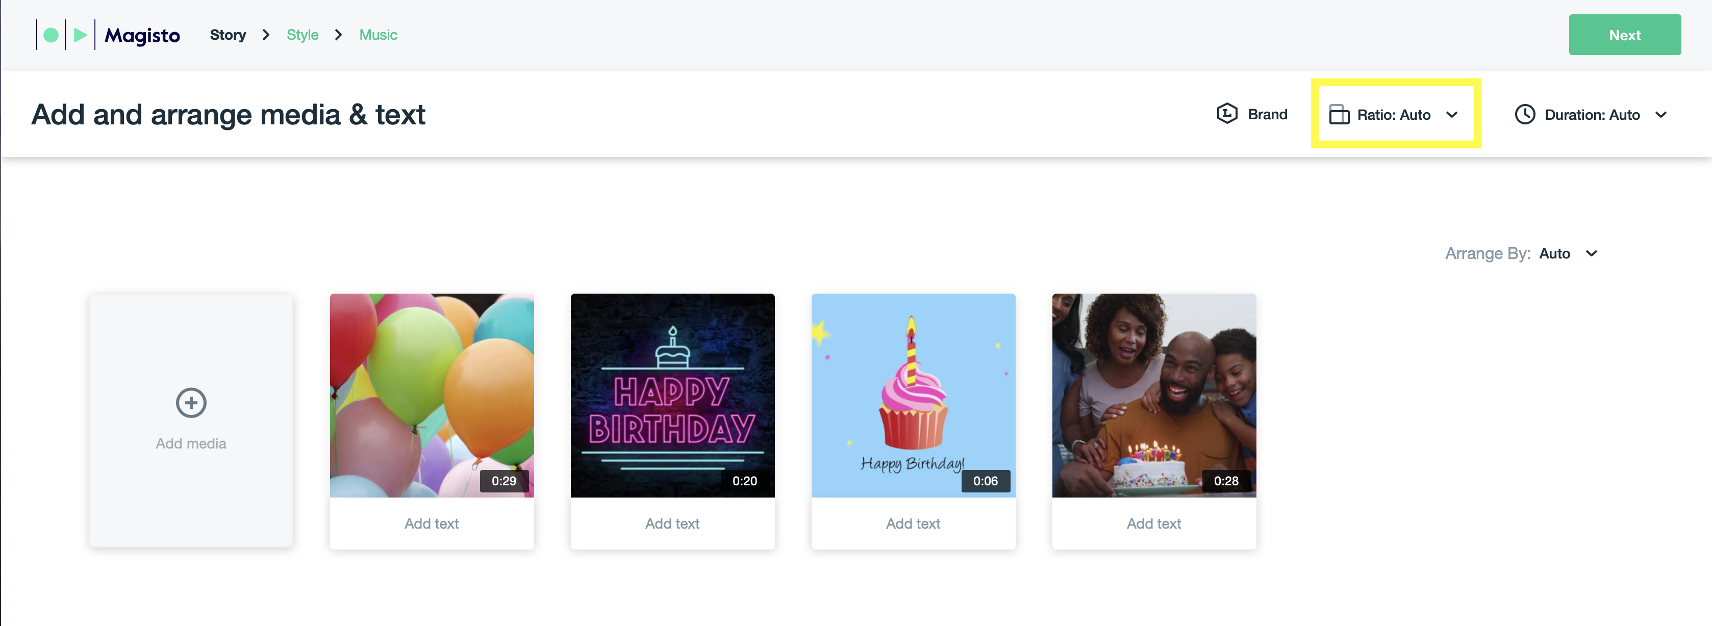Click the chevron after Style breadcrumb
Viewport: 1712px width, 626px height.
[x=338, y=35]
